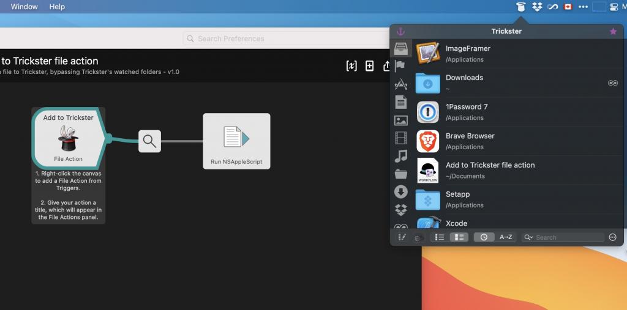
Task: Click the magnifier node on workflow canvas
Action: 149,141
